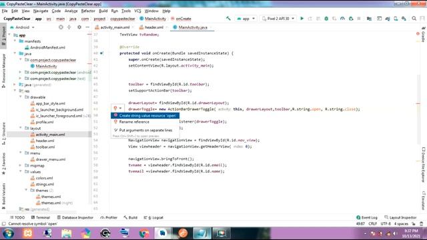Open the Emulator side tab
The image size is (427, 240).
click(423, 201)
